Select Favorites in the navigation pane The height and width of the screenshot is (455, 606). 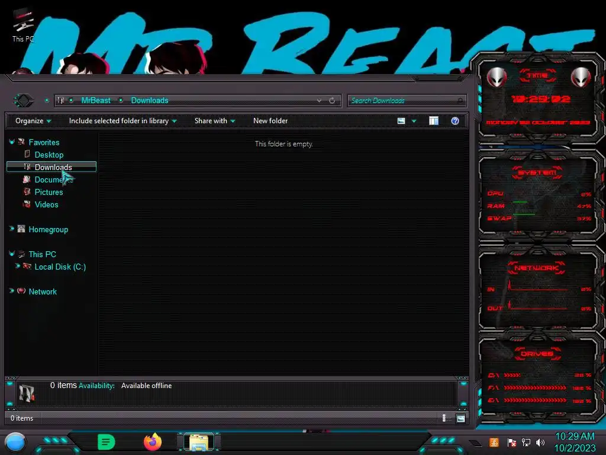click(x=44, y=142)
